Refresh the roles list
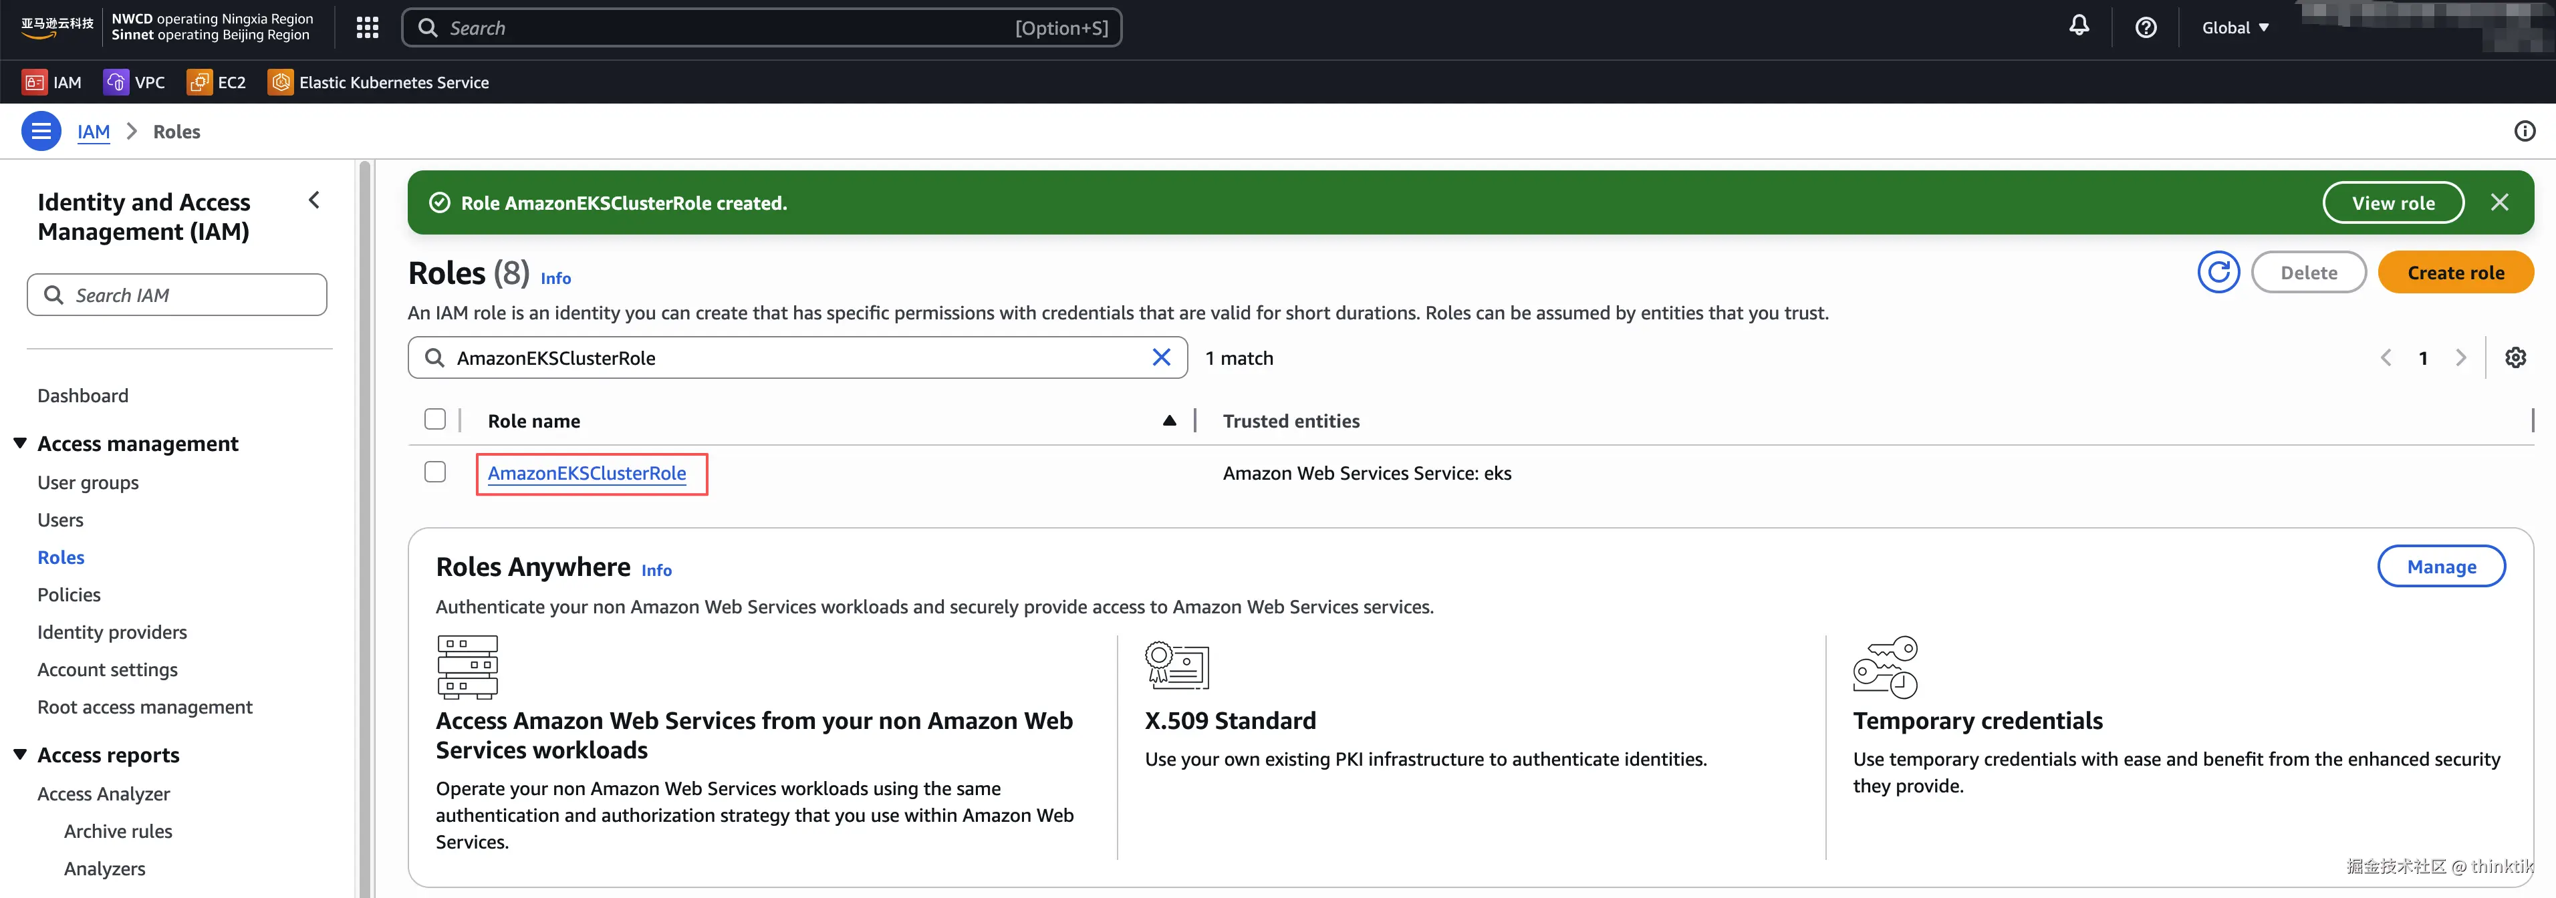 2218,273
